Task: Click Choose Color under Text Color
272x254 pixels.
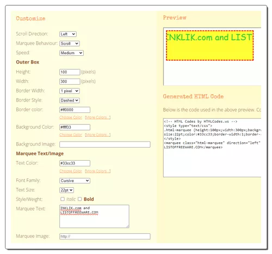Action: (x=71, y=171)
